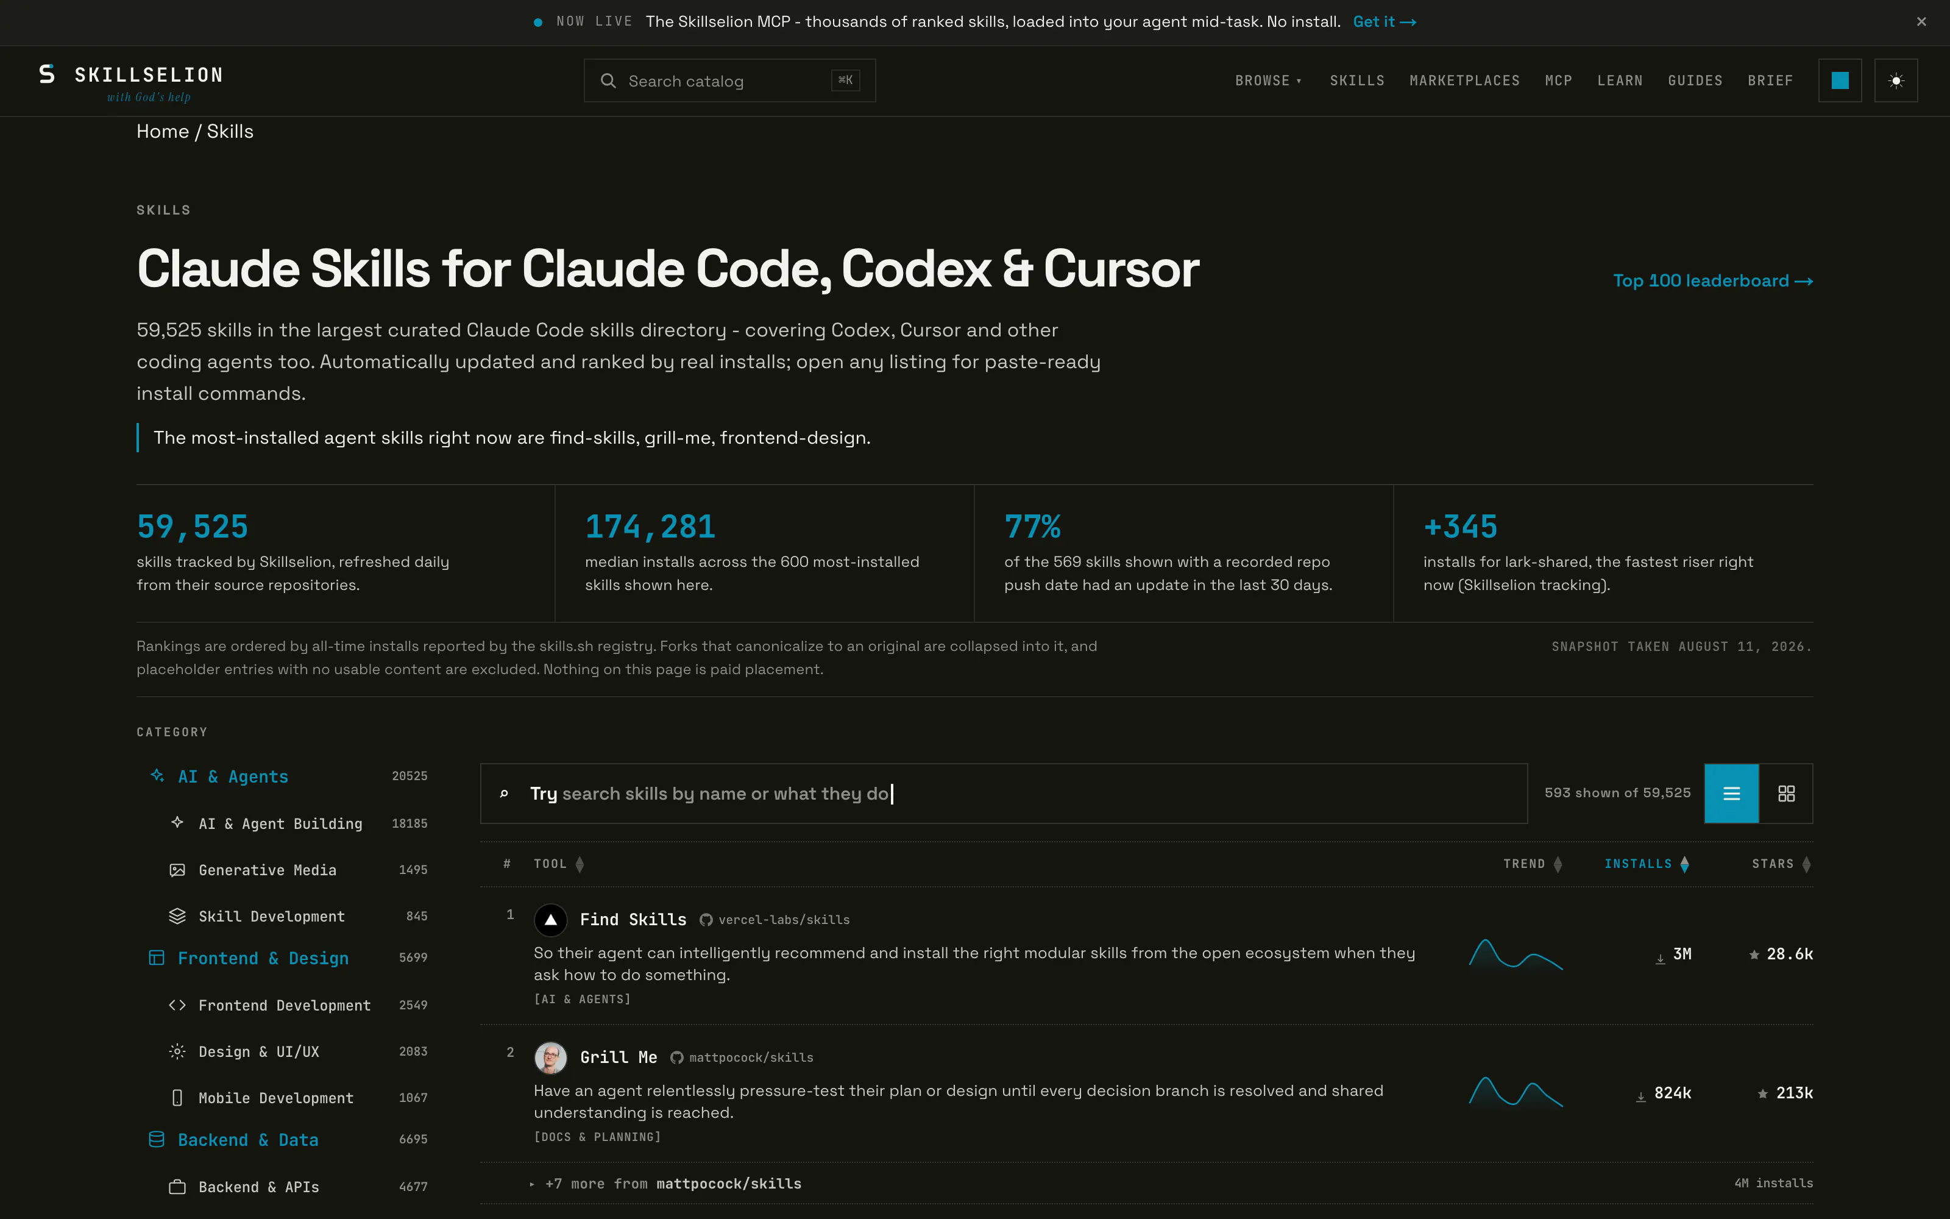Click the Frontend & Design layout icon
Image resolution: width=1950 pixels, height=1219 pixels.
point(157,958)
